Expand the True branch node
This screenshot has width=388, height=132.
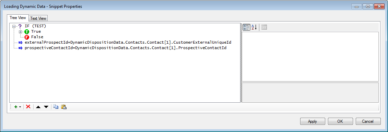click(x=21, y=32)
